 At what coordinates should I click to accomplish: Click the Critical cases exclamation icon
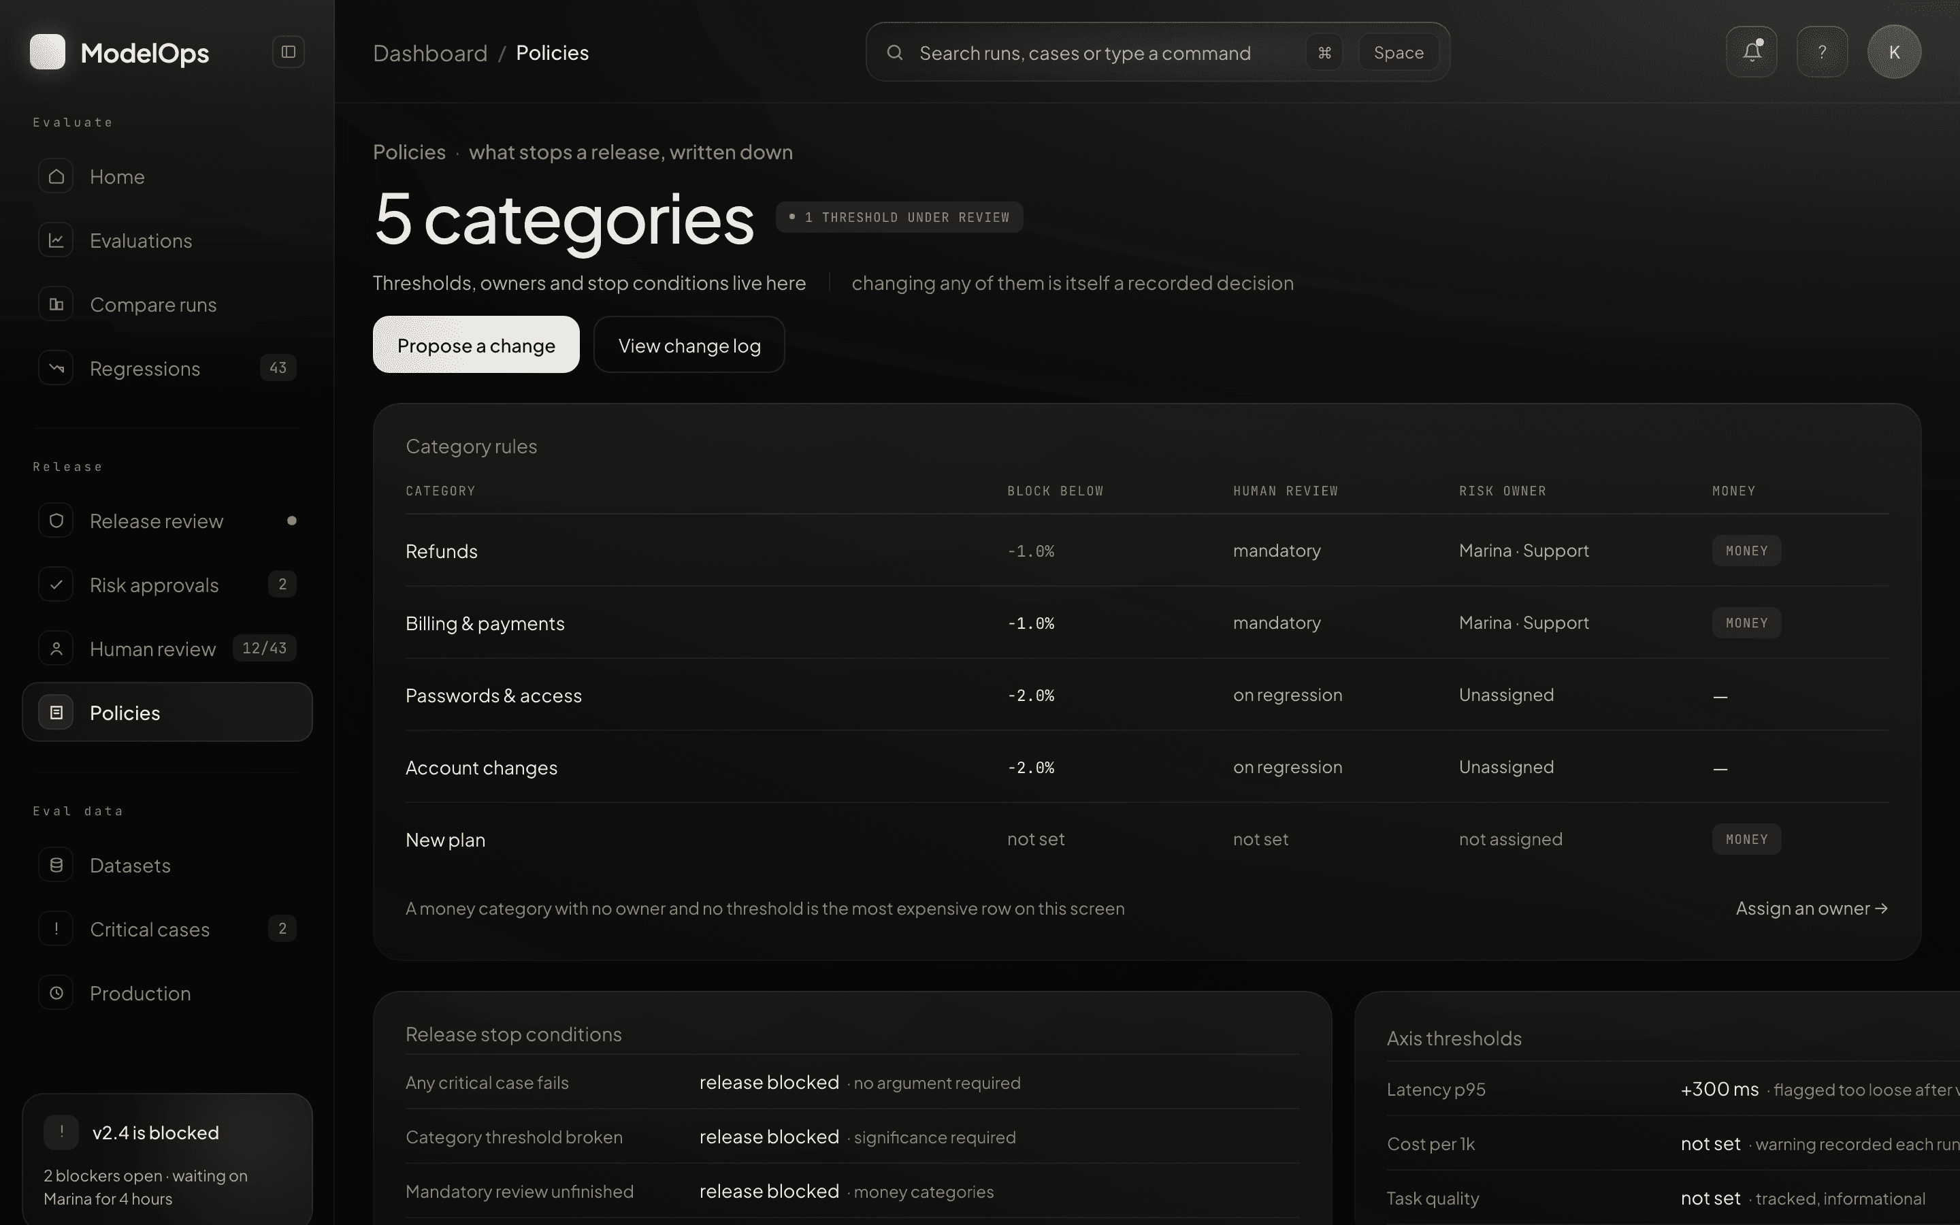tap(56, 929)
